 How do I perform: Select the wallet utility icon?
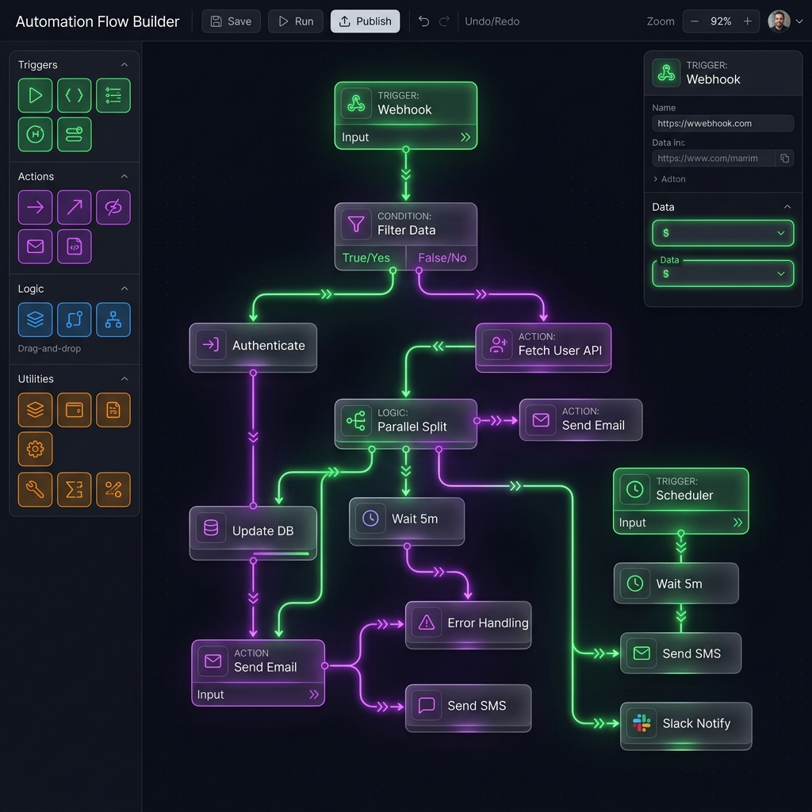(74, 410)
